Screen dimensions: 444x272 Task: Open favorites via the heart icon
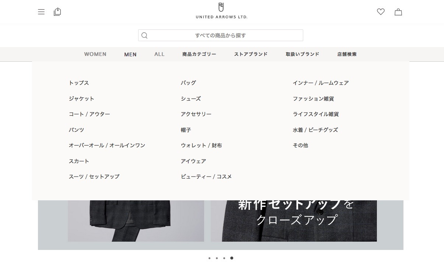point(381,12)
